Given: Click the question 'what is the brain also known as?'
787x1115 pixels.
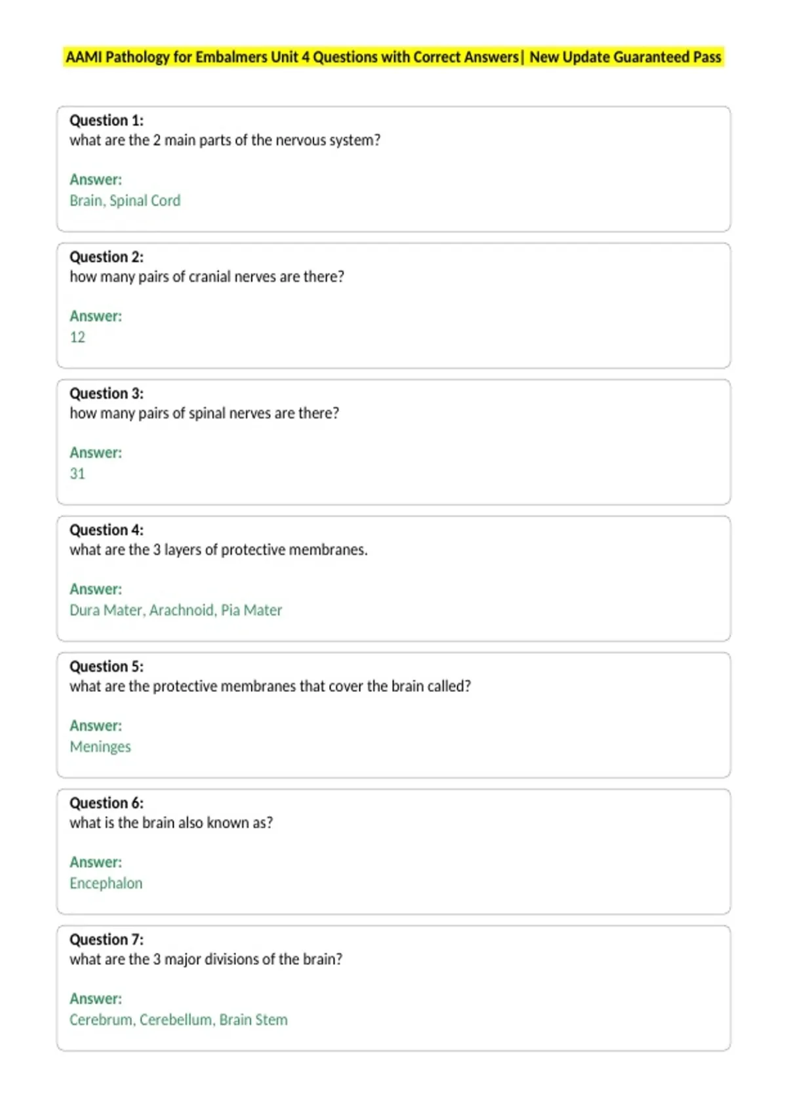Looking at the screenshot, I should 171,822.
